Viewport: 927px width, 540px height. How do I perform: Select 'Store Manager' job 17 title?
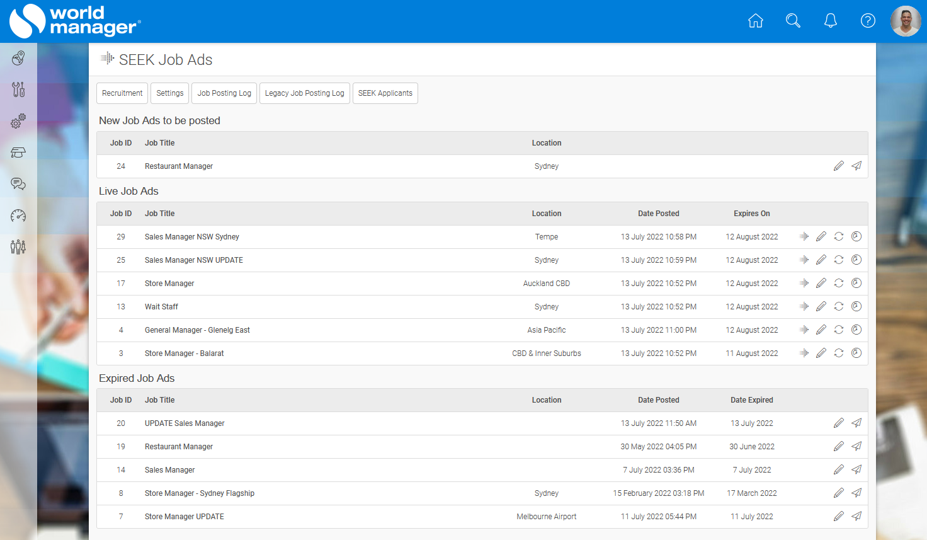coord(169,284)
